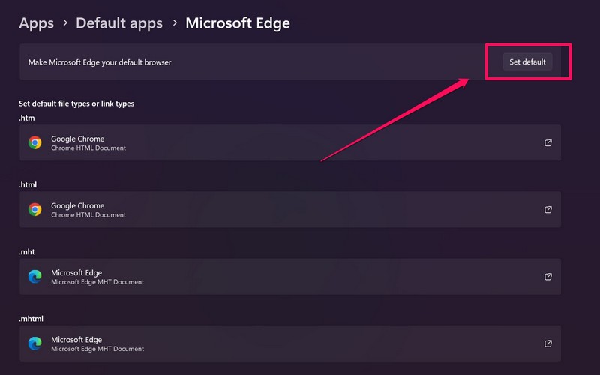
Task: Click the Edge icon in the .mhtml row
Action: [x=34, y=343]
